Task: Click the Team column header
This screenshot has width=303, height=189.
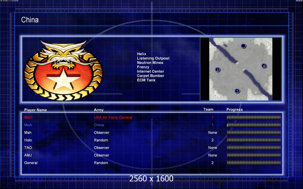Action: (208, 109)
